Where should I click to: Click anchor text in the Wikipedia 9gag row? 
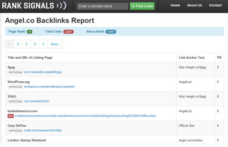click(x=193, y=67)
